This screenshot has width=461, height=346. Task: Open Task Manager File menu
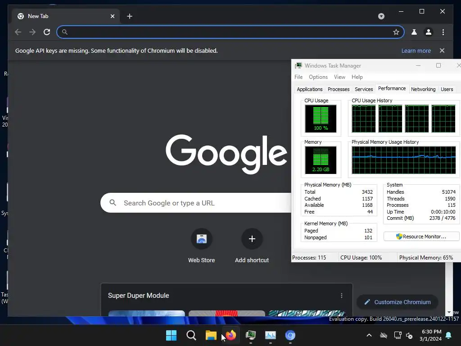tap(298, 77)
